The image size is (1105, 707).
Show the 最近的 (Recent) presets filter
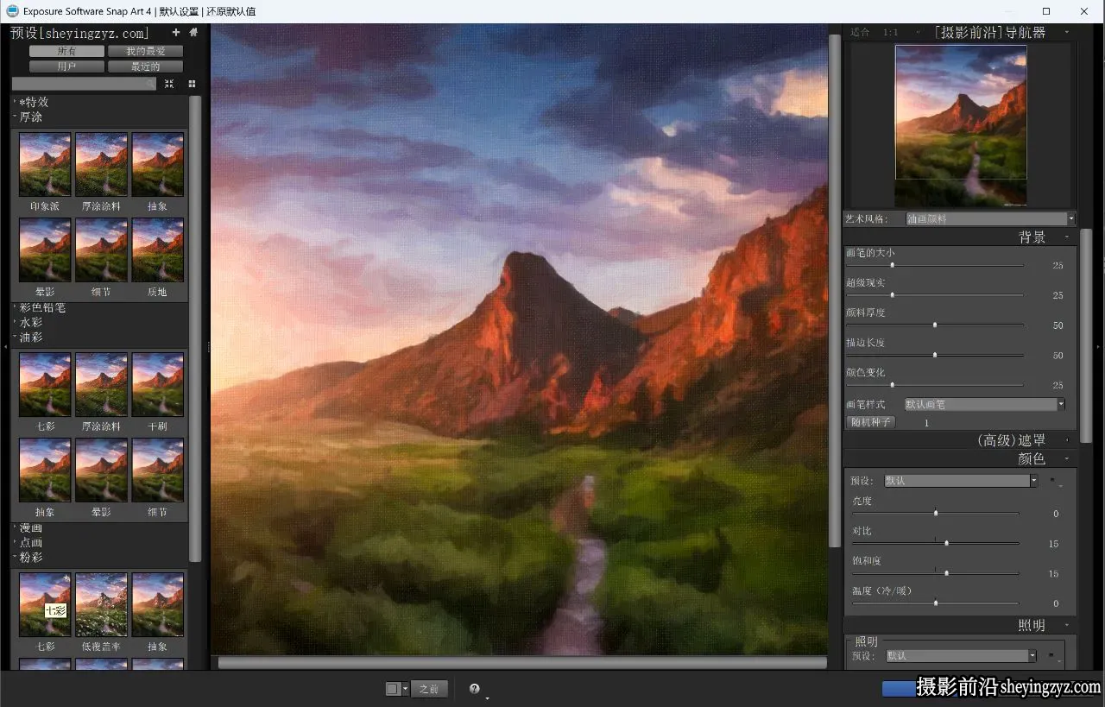pos(145,66)
